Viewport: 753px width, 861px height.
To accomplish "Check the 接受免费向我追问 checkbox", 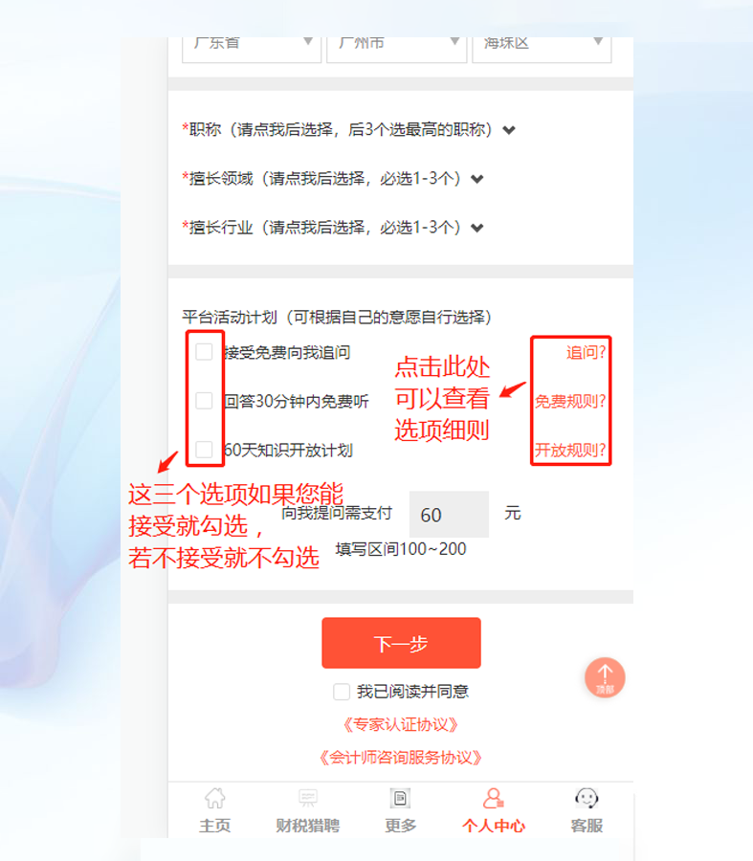I will tap(205, 352).
